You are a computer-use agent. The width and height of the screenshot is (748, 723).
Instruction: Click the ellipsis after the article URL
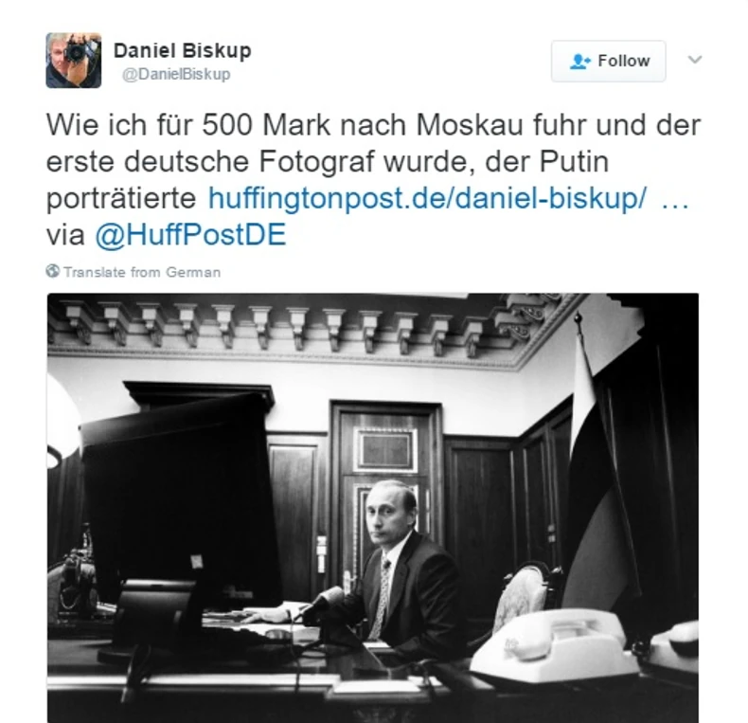tap(675, 201)
